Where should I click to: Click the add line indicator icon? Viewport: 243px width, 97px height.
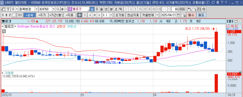click(194, 9)
